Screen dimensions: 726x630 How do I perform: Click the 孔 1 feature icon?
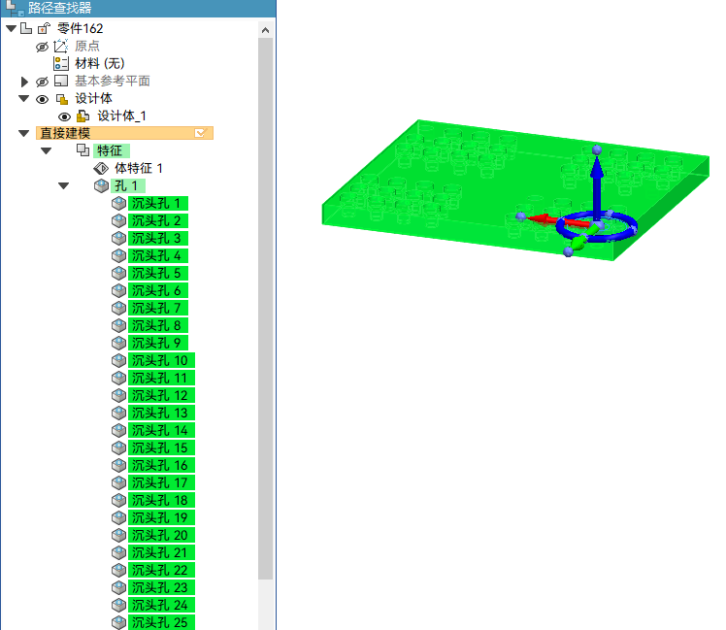pos(101,186)
